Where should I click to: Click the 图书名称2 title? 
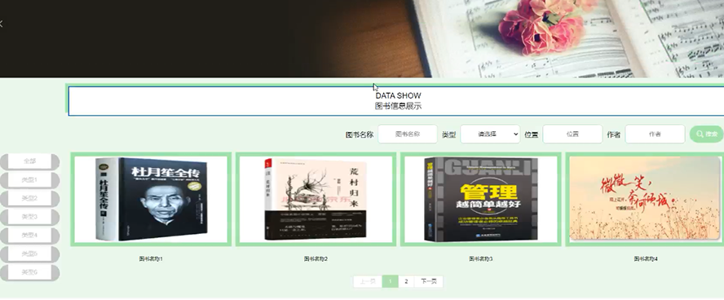click(316, 259)
